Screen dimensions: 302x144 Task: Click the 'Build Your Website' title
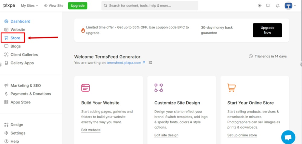tap(100, 103)
